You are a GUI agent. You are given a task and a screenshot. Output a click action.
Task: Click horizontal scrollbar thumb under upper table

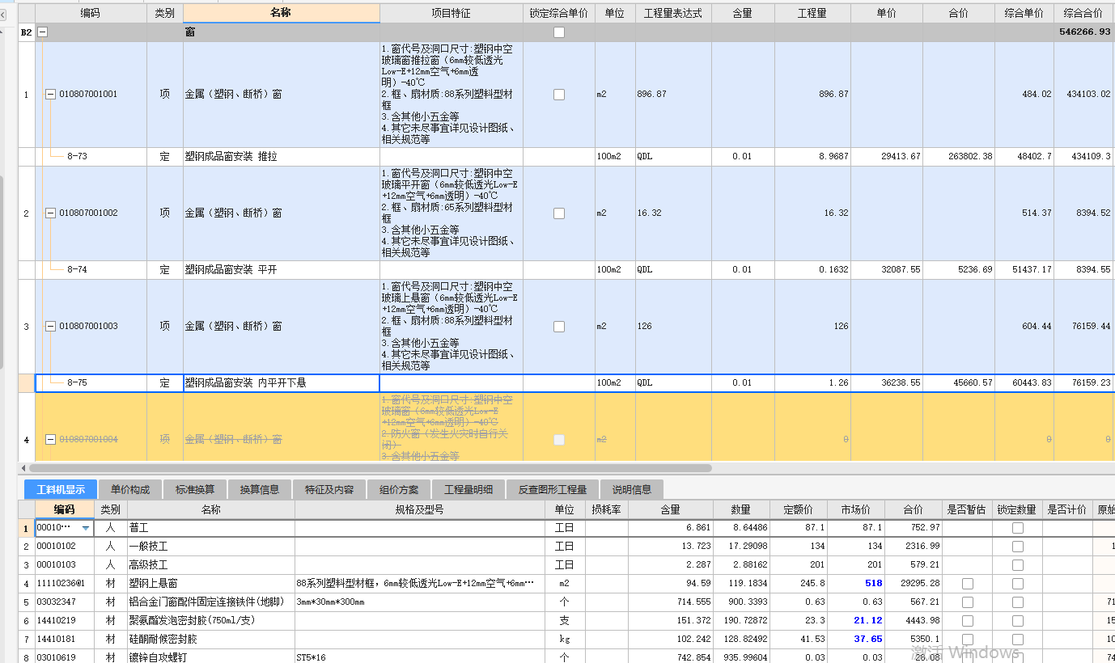coord(371,468)
